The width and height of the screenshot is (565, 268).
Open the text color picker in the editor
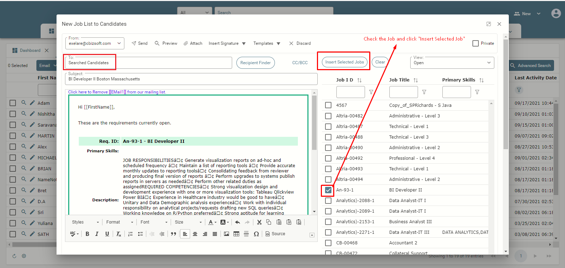tap(212, 222)
